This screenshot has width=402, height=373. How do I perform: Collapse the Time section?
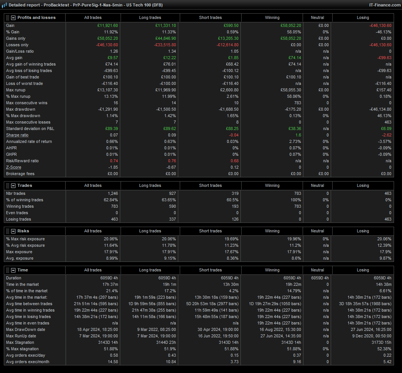click(13, 270)
